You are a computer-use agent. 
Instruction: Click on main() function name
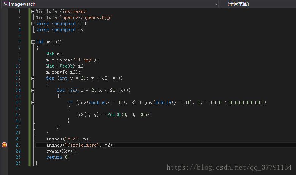54,42
